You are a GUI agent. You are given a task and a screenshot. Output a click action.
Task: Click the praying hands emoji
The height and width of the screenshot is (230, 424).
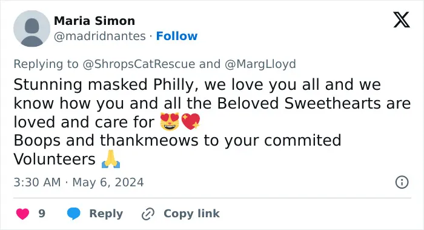point(111,159)
